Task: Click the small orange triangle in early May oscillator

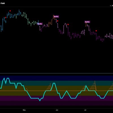Action: (x=26, y=90)
